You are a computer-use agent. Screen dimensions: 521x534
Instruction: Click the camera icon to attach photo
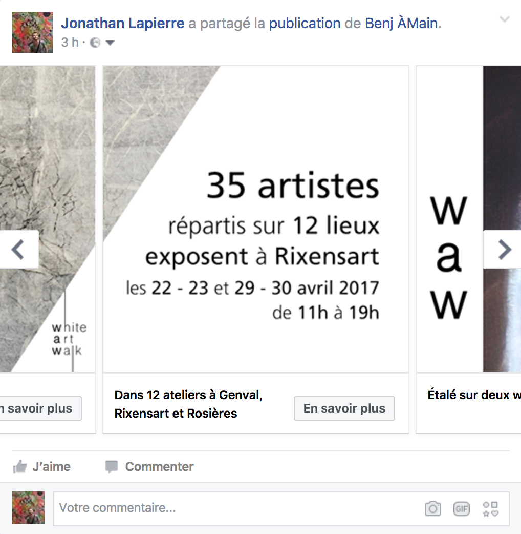point(433,509)
